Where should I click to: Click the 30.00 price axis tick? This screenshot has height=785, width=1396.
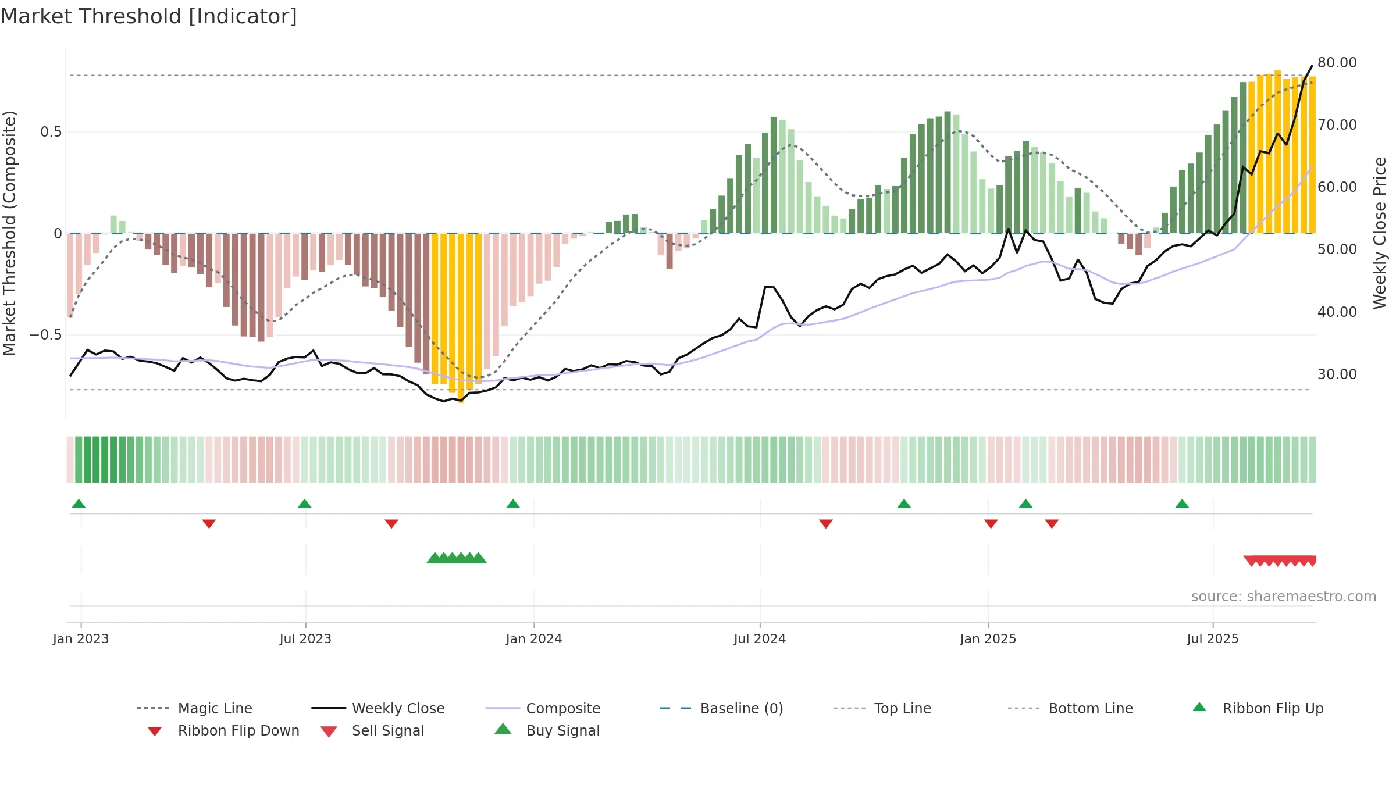[1337, 374]
